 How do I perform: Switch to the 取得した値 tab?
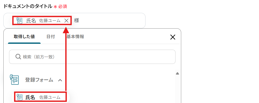tap(25, 37)
